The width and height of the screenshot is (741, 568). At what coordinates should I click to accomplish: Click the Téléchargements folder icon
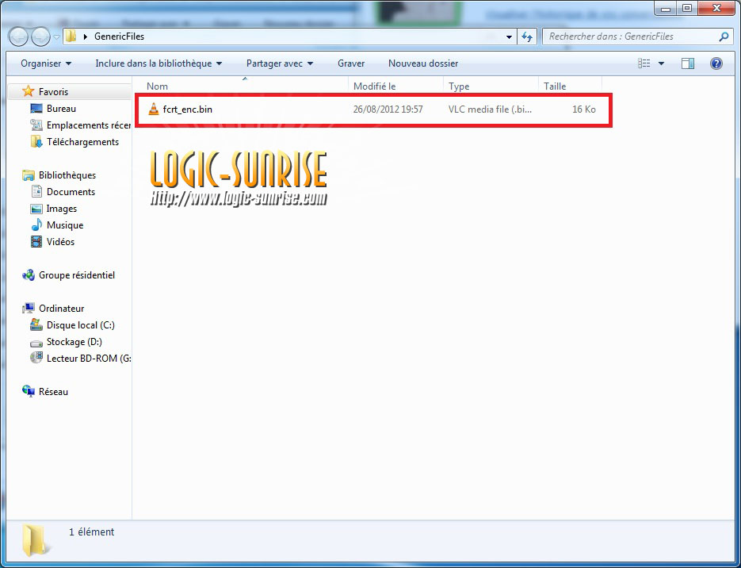pyautogui.click(x=36, y=141)
